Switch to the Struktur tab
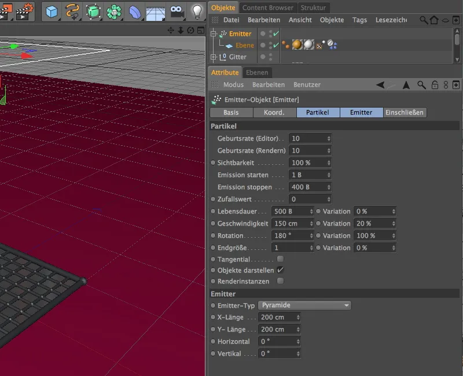The height and width of the screenshot is (376, 463). pos(313,8)
